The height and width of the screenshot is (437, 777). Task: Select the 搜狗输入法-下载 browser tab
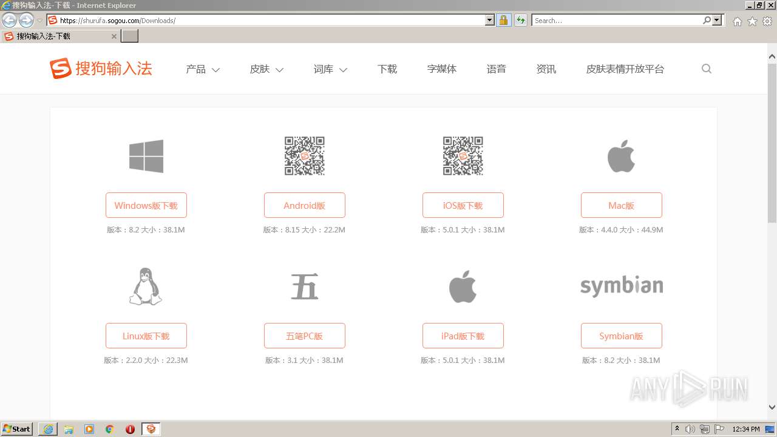60,36
